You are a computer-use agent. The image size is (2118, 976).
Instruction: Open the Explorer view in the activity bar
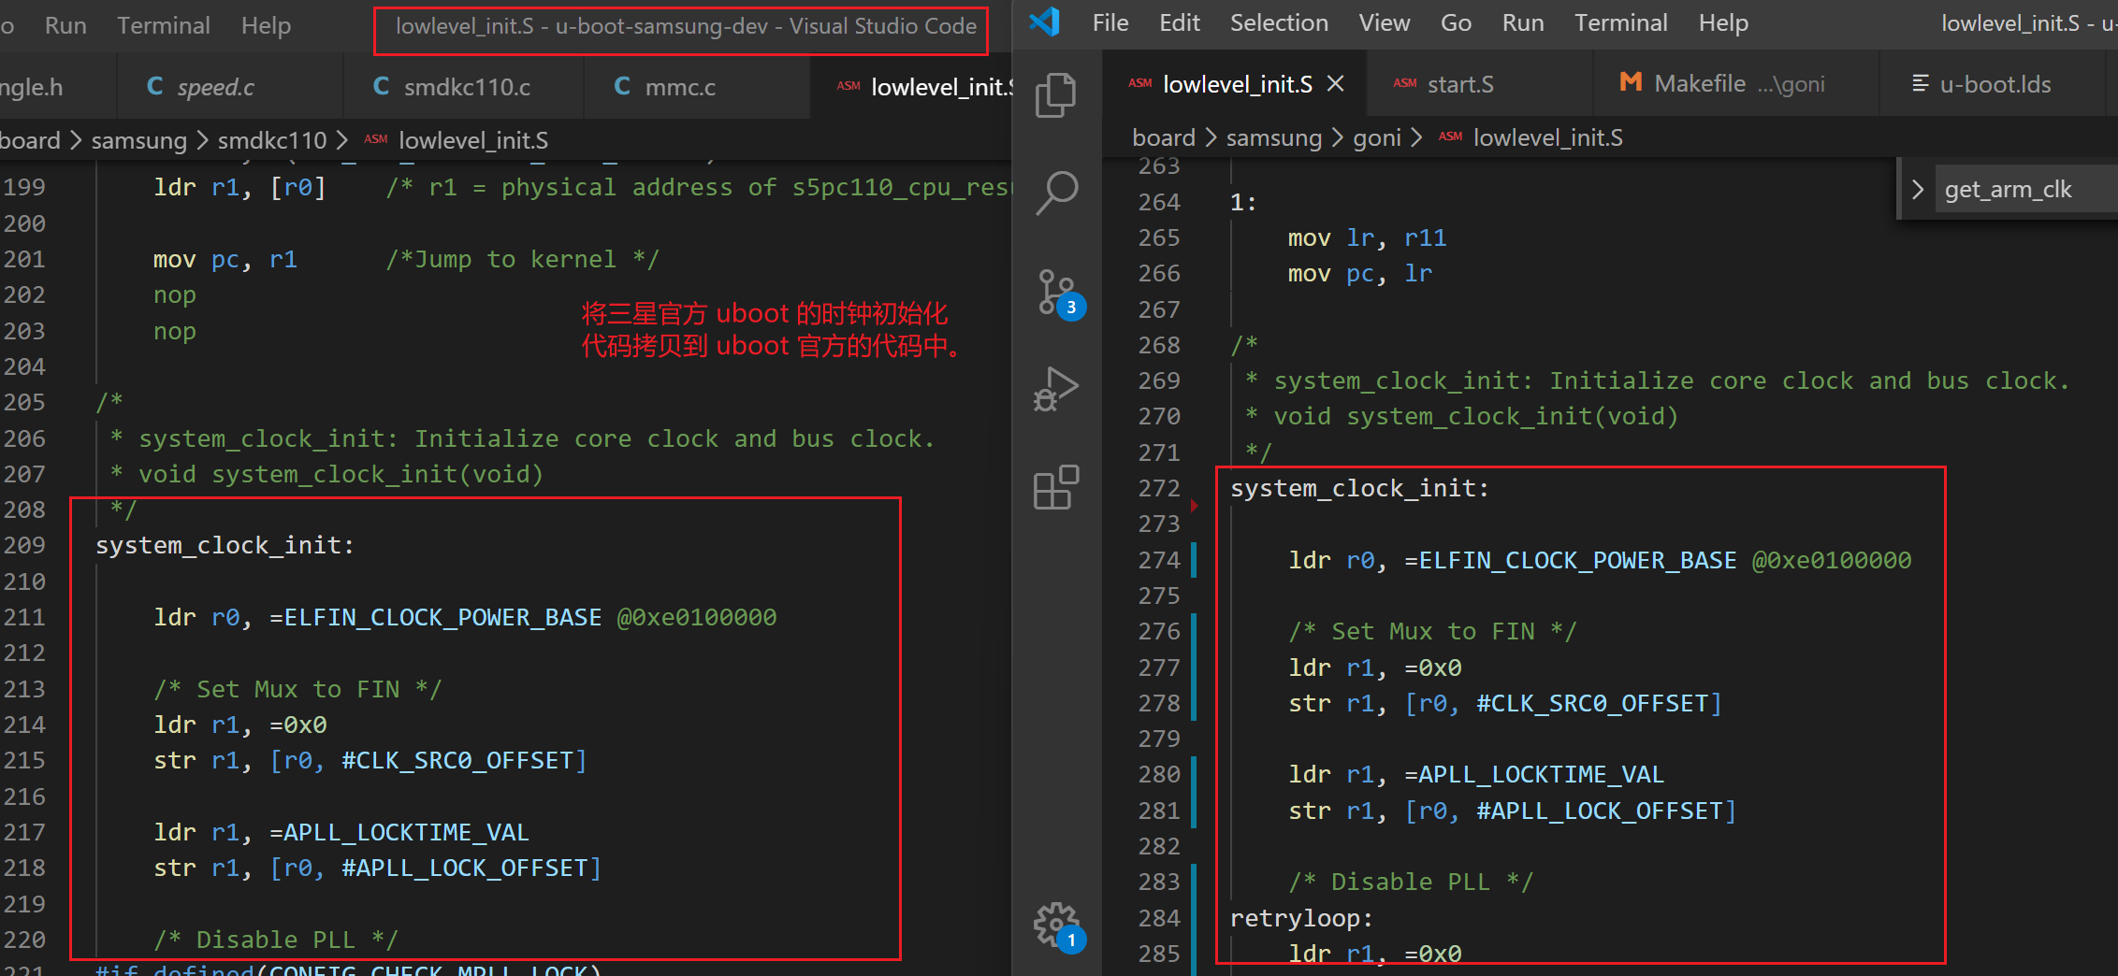(x=1055, y=93)
